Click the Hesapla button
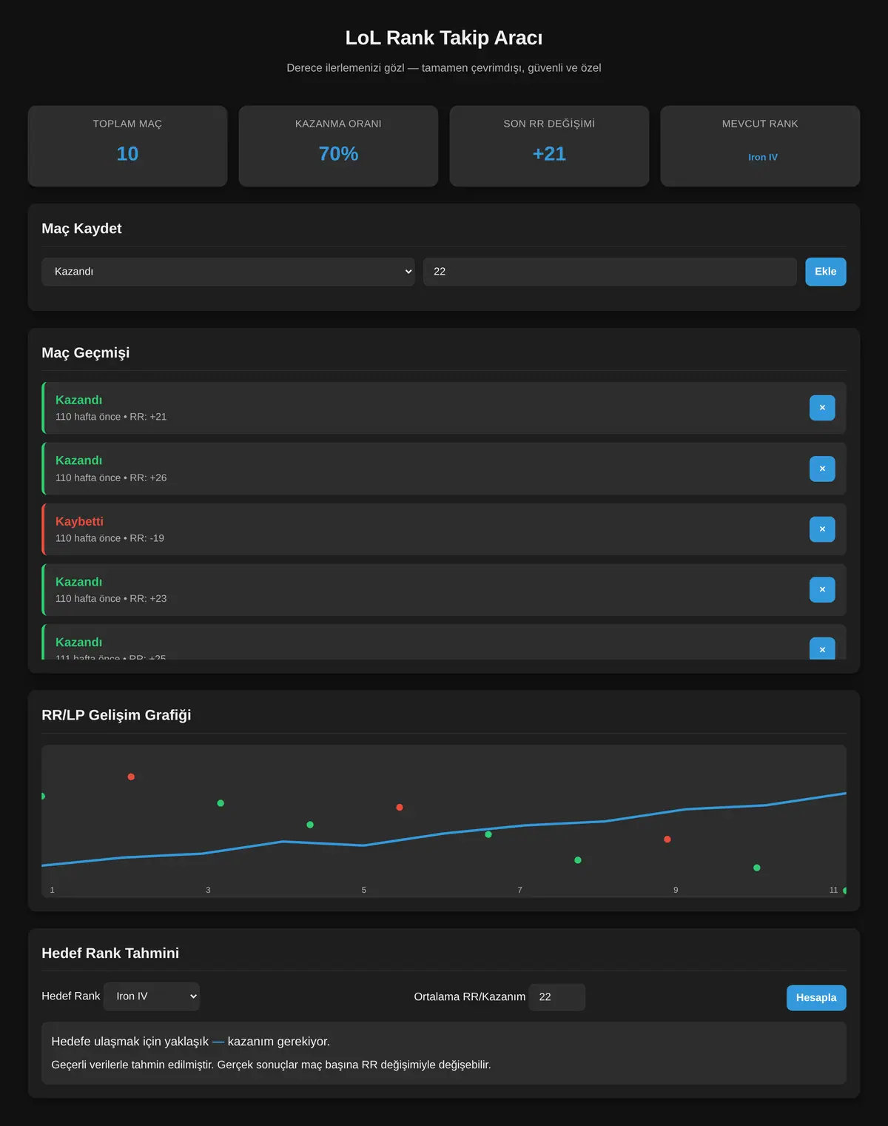 coord(816,997)
